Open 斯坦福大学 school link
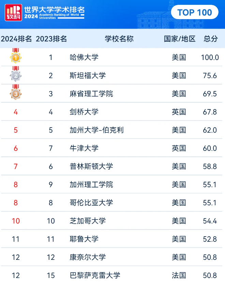The width and height of the screenshot is (225, 282). click(x=88, y=75)
